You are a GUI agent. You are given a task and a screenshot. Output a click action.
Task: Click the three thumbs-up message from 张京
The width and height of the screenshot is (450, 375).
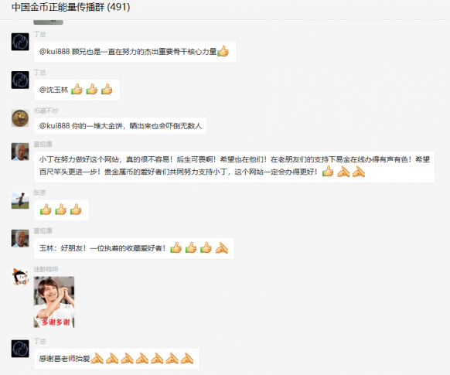61,210
